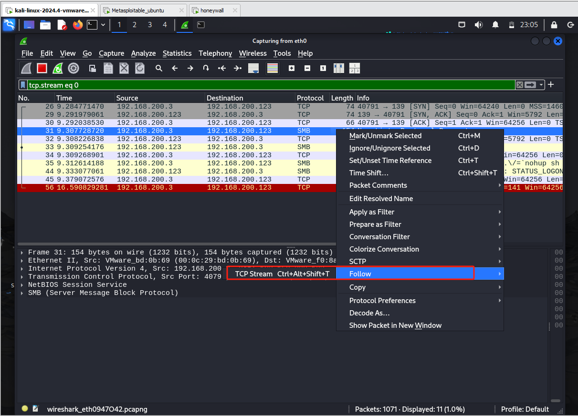Click into the tcp.stream eq 0 filter field
Viewport: 578px width, 416px height.
point(270,85)
